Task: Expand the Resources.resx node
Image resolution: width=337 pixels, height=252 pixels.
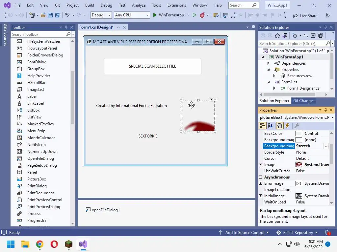Action: (274, 76)
